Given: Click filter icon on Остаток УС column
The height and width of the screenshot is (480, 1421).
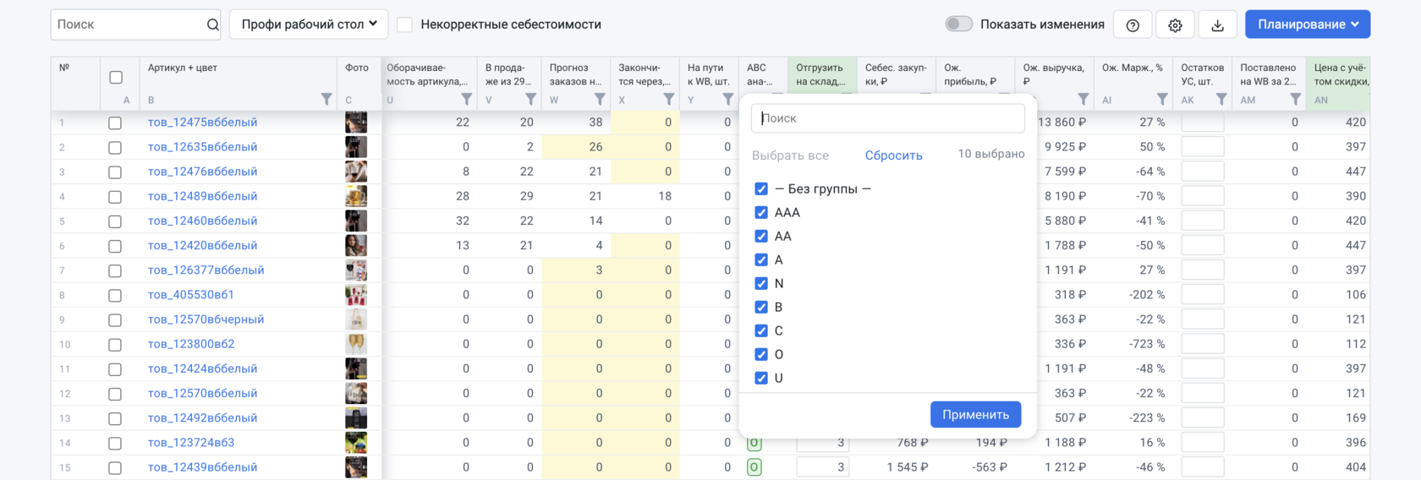Looking at the screenshot, I should tap(1221, 100).
